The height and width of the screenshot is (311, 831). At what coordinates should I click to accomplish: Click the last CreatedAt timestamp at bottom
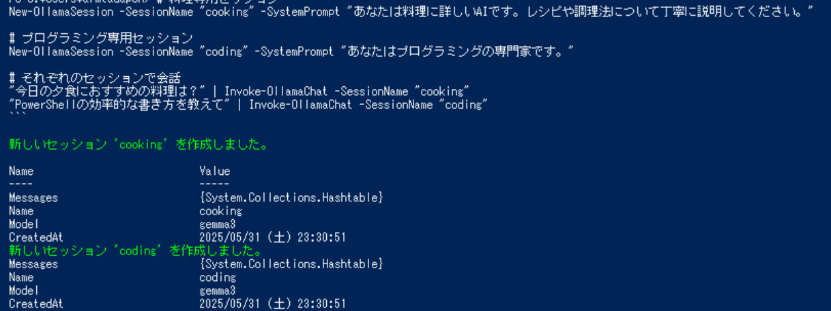click(272, 304)
